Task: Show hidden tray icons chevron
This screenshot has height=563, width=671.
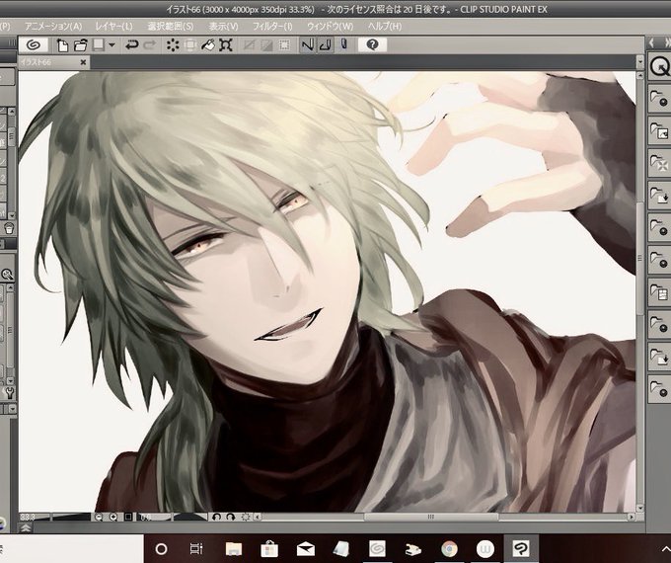Action: [664, 548]
